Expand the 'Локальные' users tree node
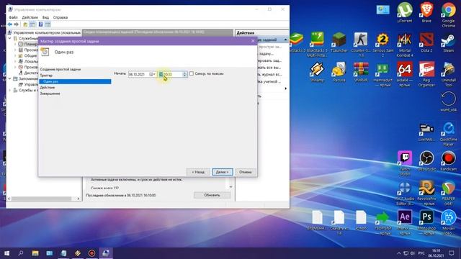Image resolution: width=461 pixels, height=259 pixels. coord(16,61)
